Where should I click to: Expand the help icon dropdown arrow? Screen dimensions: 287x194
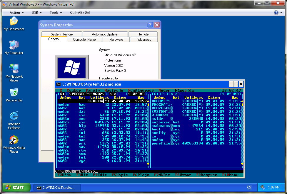281,13
